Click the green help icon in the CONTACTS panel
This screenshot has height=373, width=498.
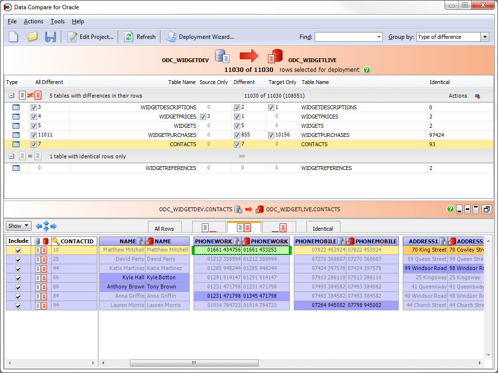coord(449,209)
